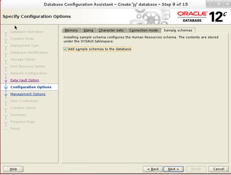The image size is (231, 175).
Task: Jump to the Management Options step
Action: pos(28,94)
